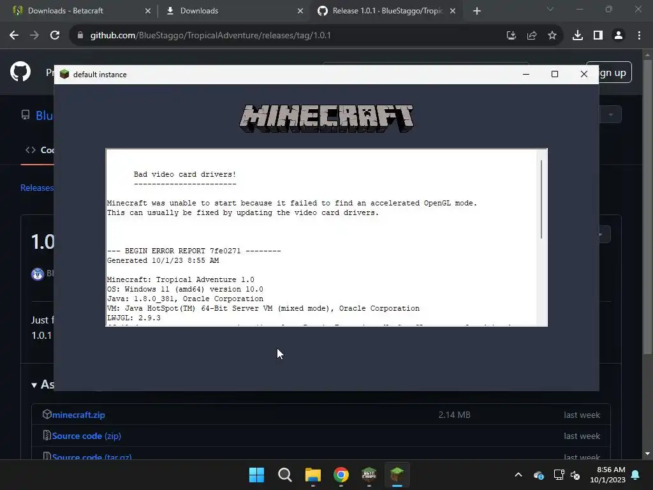Viewport: 653px width, 490px height.
Task: Click the Minecraft logo image
Action: tap(326, 119)
